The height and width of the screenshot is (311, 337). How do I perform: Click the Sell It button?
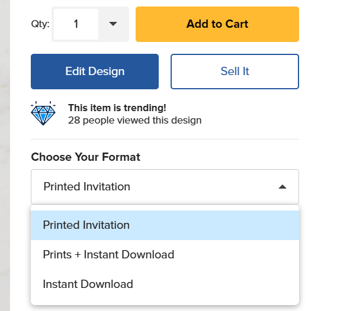tap(235, 72)
